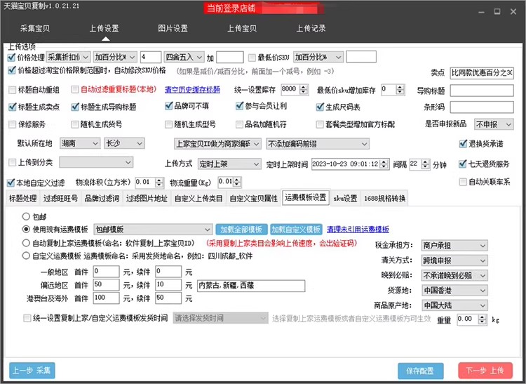
Task: Uncheck the 七天退换服务 option
Action: 463,164
